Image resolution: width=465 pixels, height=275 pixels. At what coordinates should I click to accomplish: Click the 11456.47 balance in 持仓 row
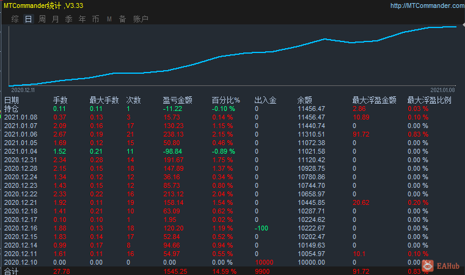(x=312, y=109)
